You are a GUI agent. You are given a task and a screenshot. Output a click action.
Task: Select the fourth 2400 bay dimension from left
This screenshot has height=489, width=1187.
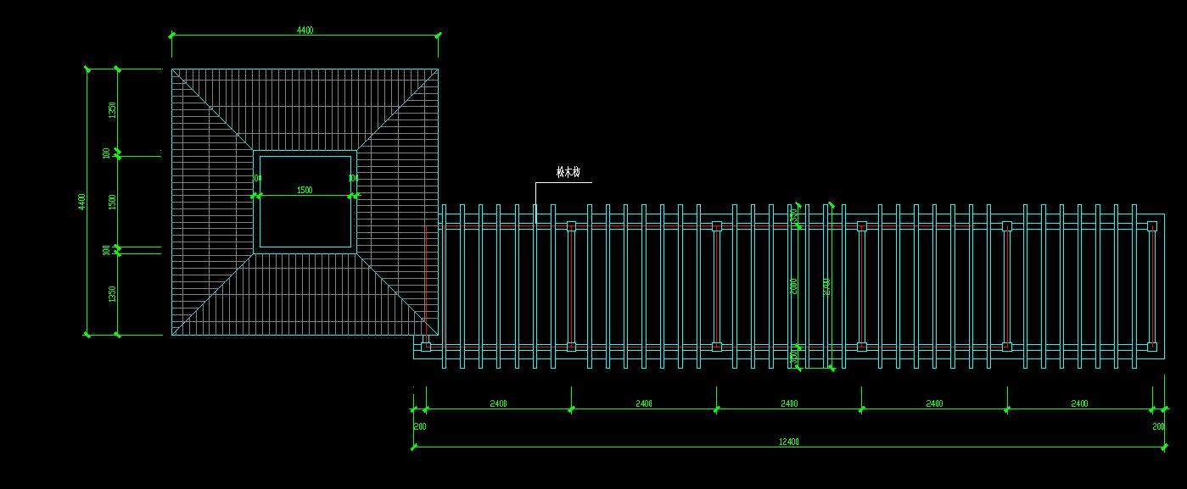click(x=934, y=404)
